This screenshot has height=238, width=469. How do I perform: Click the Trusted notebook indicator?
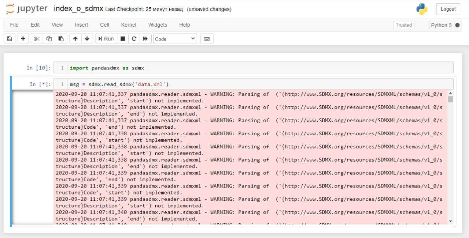point(404,25)
